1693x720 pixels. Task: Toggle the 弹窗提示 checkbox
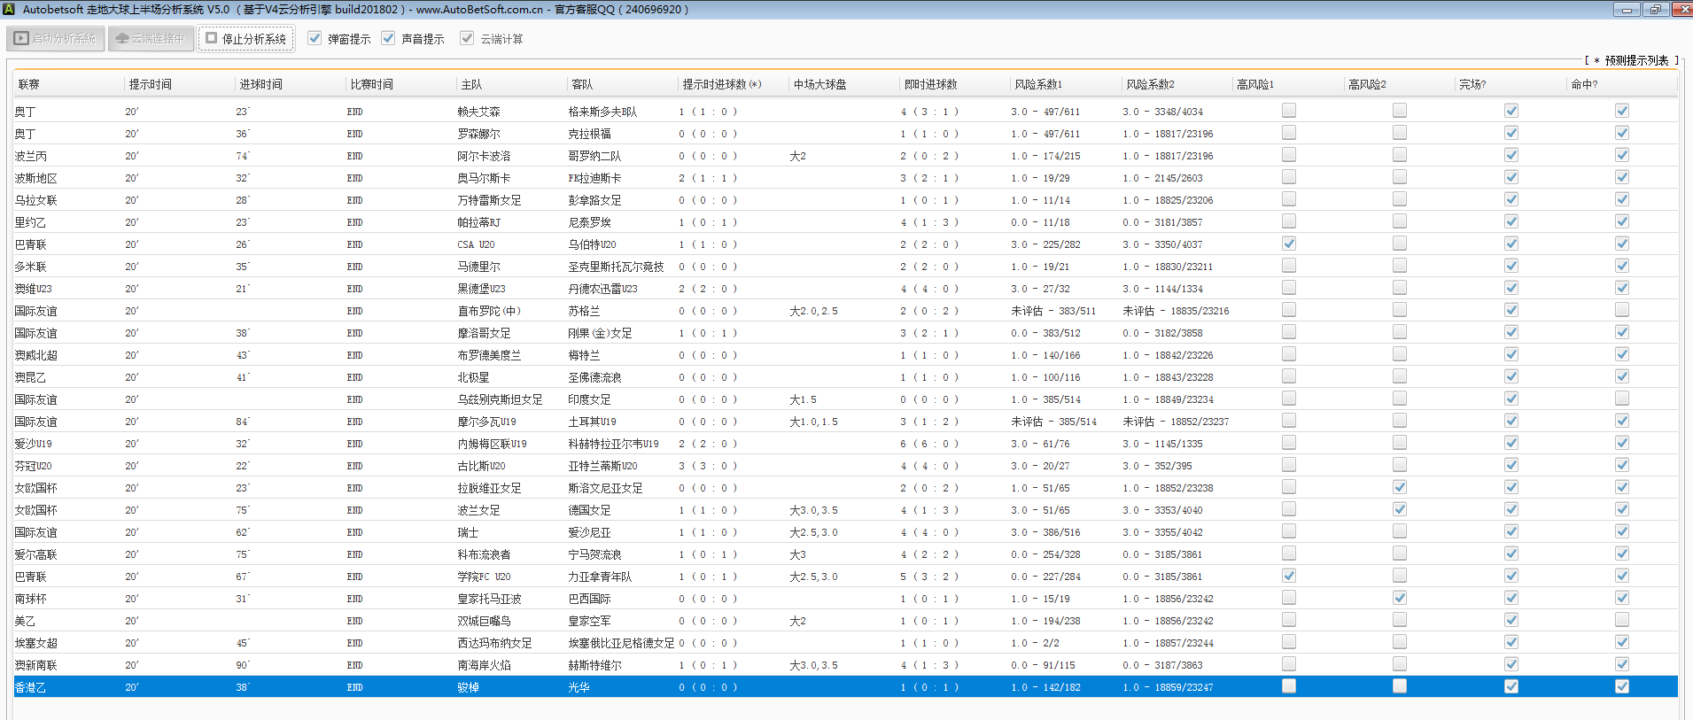tap(315, 39)
